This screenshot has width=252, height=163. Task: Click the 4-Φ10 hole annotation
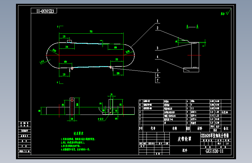101,119
